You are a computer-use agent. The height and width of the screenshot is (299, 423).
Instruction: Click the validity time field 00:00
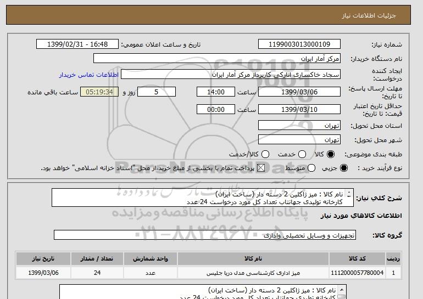[x=216, y=109]
